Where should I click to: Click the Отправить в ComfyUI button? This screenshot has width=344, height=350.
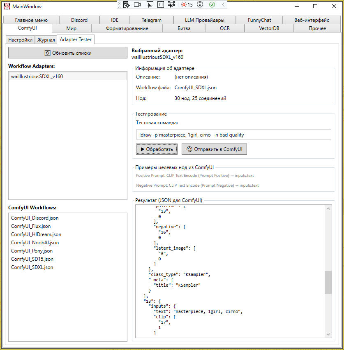coord(214,149)
